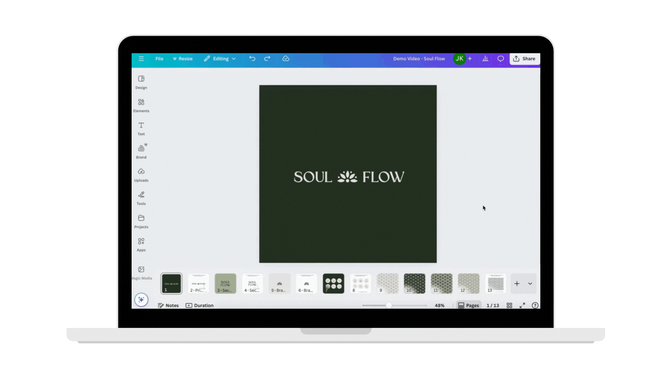Open the Text tool panel
The image size is (672, 378).
(141, 128)
